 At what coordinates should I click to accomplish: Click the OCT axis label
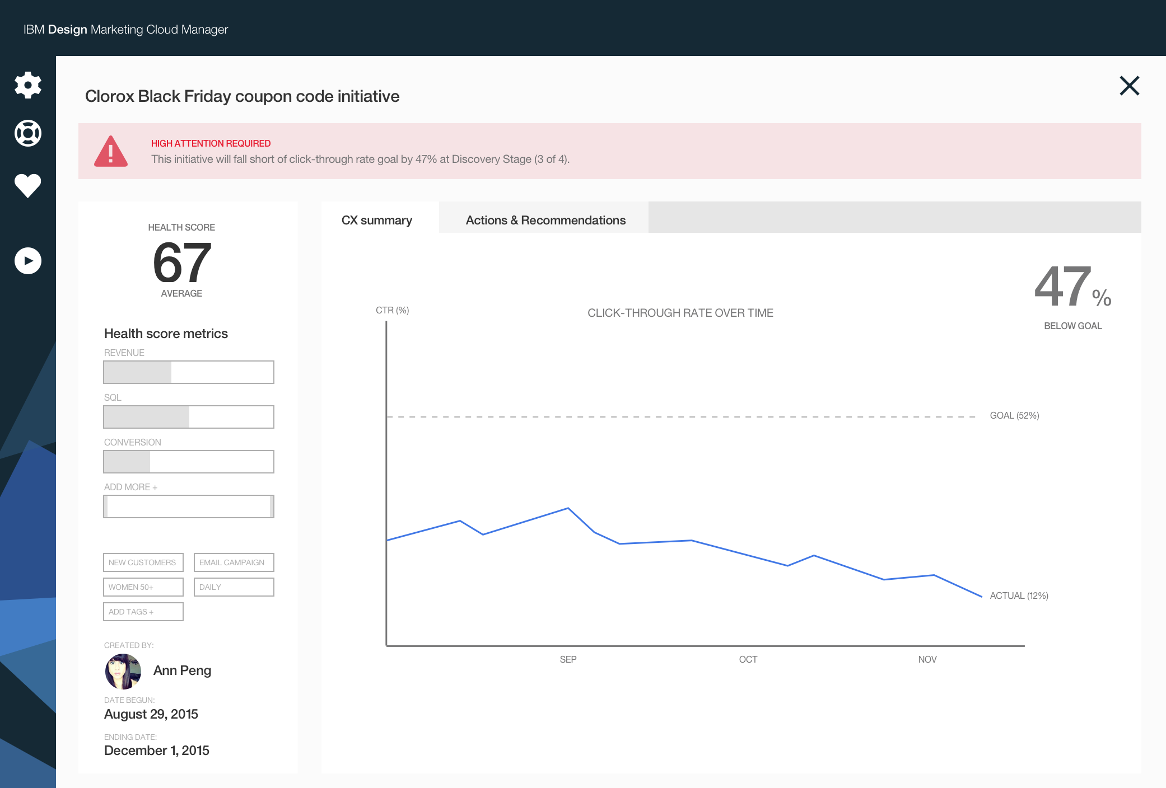[x=748, y=659]
